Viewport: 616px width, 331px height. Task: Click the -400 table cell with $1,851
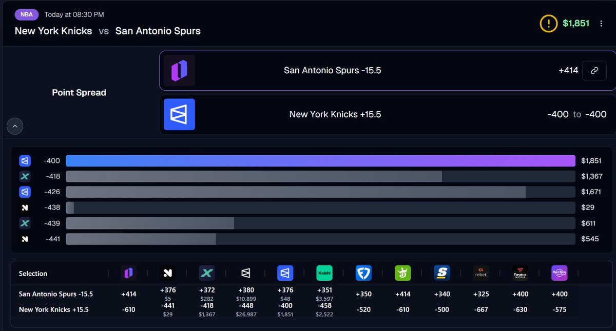285,309
